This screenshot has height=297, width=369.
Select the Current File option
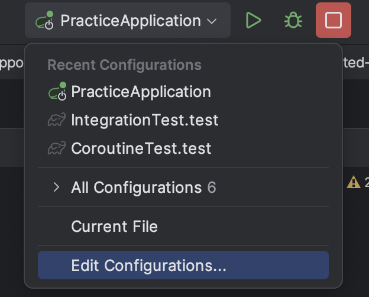pyautogui.click(x=114, y=226)
